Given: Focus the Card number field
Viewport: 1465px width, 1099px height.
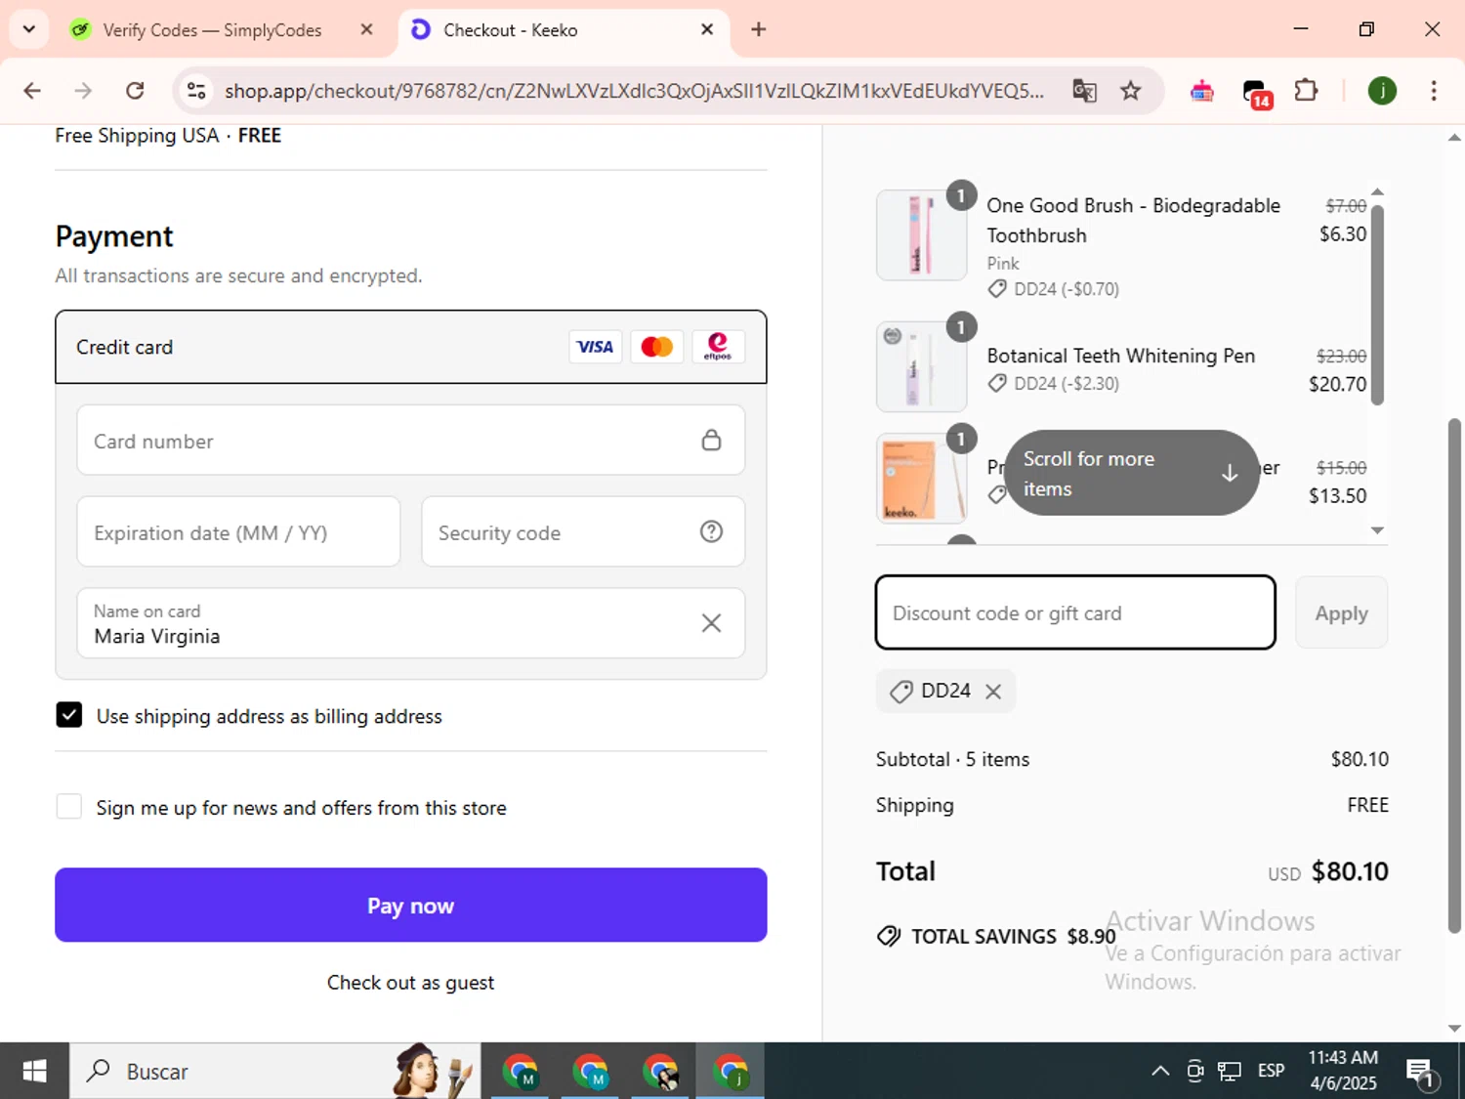Looking at the screenshot, I should (x=411, y=441).
